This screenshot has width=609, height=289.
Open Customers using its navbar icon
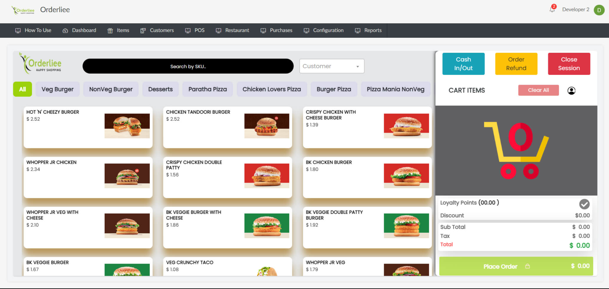click(x=143, y=30)
